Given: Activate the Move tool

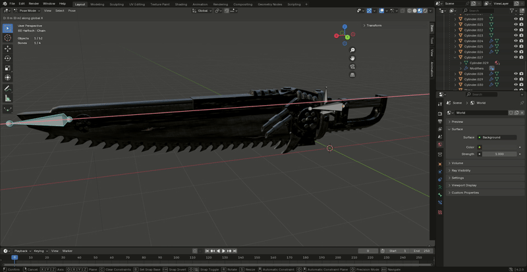Looking at the screenshot, I should click(x=8, y=49).
